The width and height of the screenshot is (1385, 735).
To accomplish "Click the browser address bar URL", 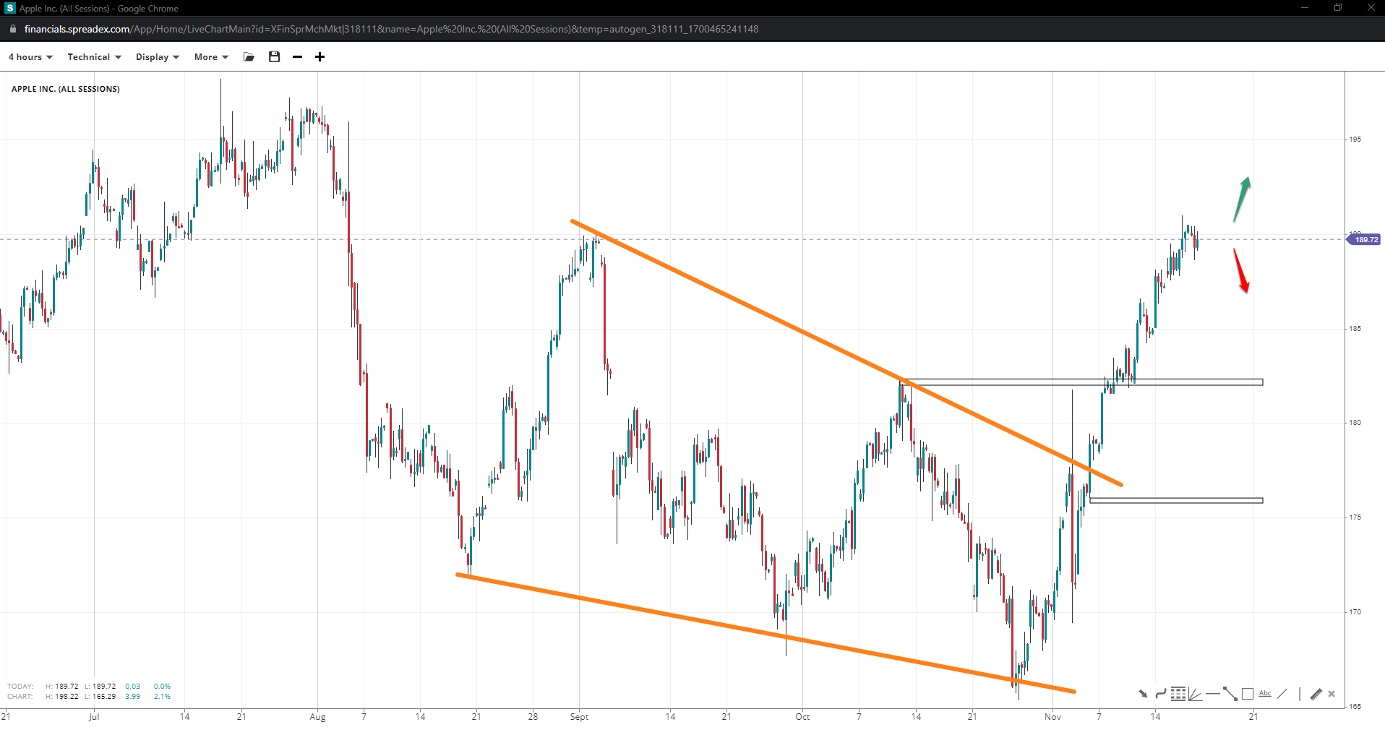I will [x=390, y=29].
